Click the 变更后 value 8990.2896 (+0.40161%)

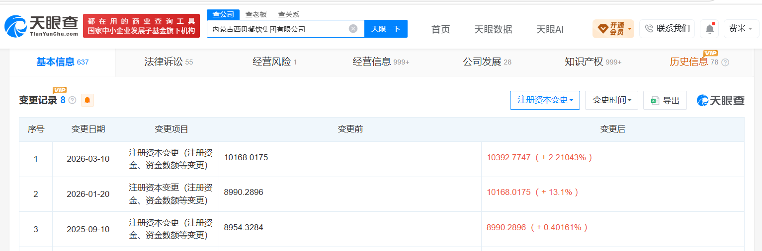[x=537, y=227]
